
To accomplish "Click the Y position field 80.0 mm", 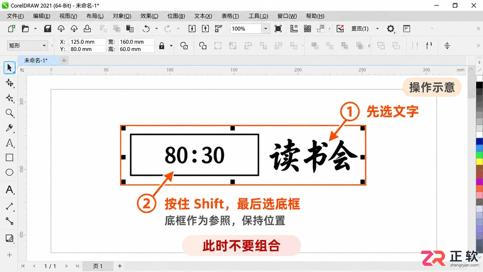I will pos(87,49).
